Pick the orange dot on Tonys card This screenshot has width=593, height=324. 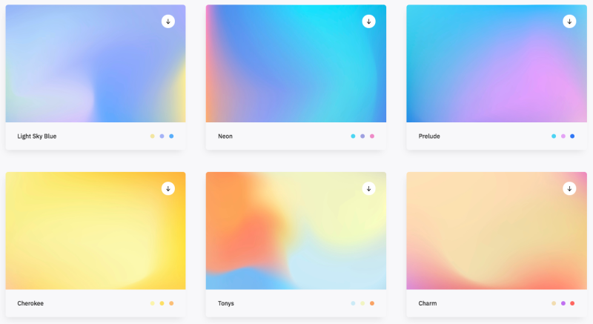pos(372,303)
